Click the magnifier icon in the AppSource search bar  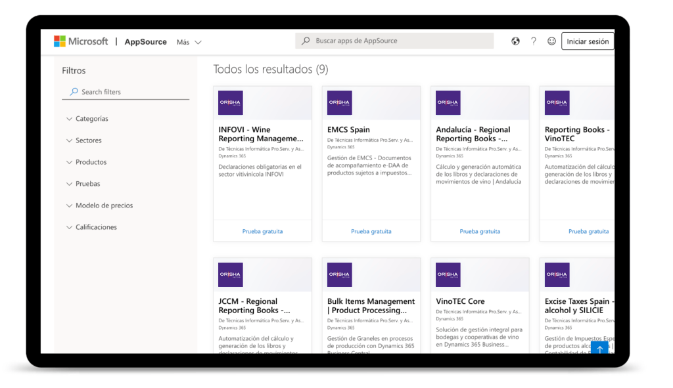click(304, 41)
